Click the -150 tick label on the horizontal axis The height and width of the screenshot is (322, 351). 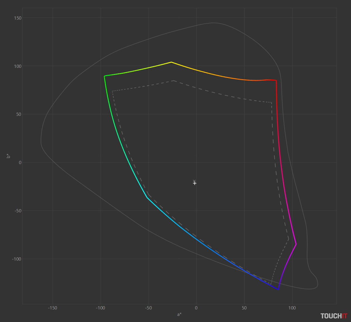click(x=53, y=308)
